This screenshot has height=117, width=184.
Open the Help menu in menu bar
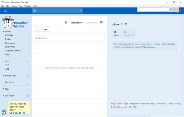pyautogui.click(x=35, y=6)
